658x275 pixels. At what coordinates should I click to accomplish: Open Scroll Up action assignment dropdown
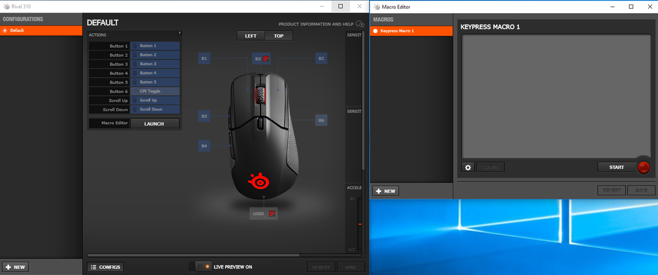click(155, 100)
